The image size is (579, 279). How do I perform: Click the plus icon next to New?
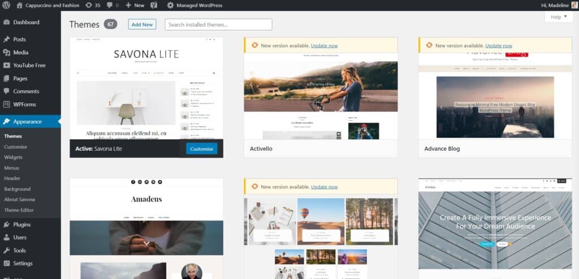coord(128,5)
